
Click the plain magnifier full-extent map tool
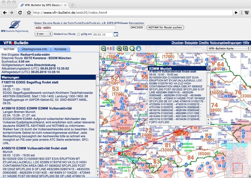click(132, 48)
